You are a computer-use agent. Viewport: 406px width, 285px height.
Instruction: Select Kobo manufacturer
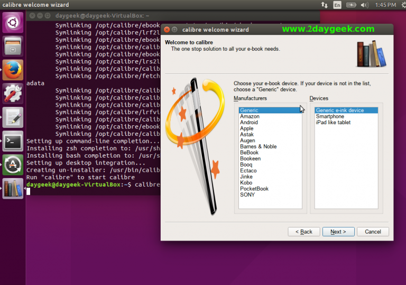270,182
